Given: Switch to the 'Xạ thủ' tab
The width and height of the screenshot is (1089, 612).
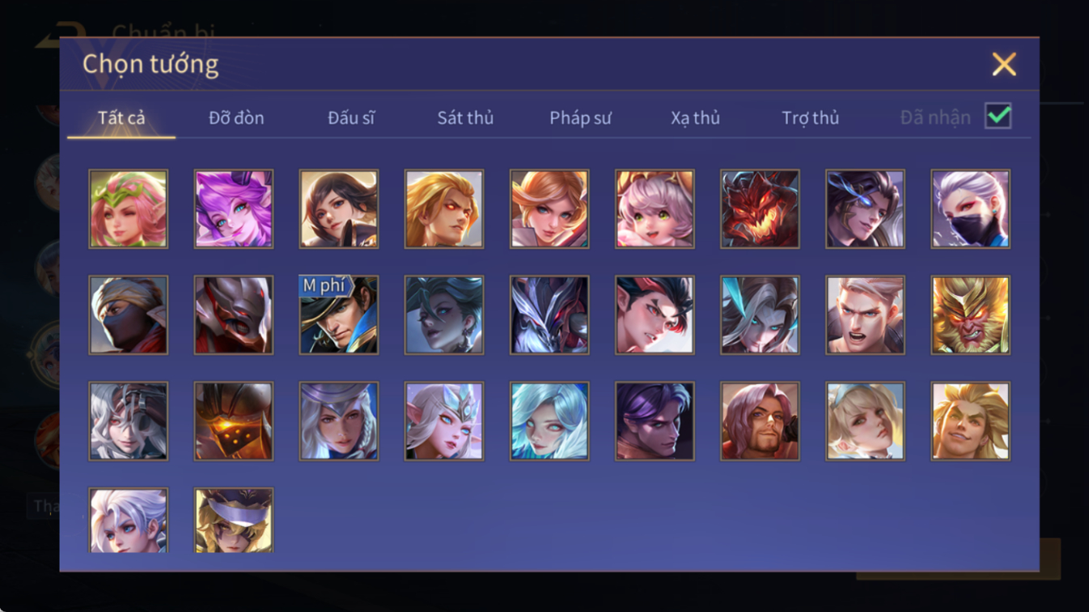Looking at the screenshot, I should coord(695,118).
